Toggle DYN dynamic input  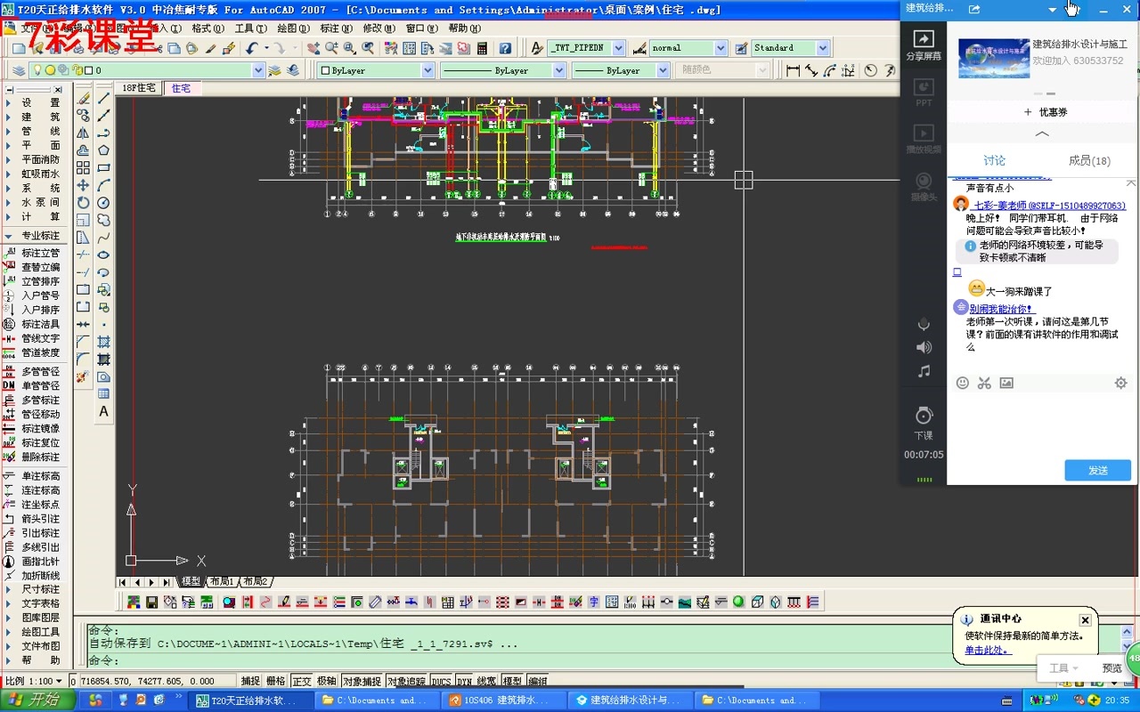click(x=464, y=681)
